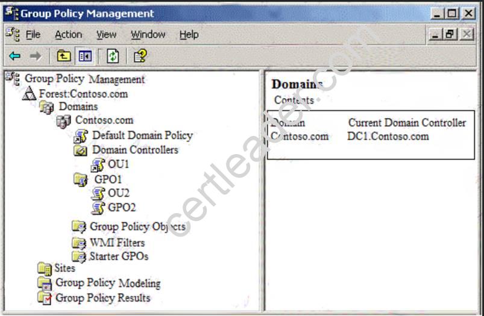Open the View menu

(107, 34)
